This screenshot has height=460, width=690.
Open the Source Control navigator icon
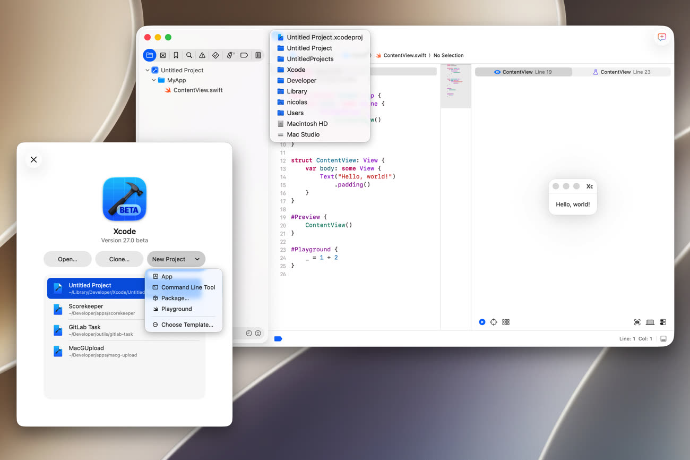point(163,55)
